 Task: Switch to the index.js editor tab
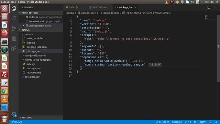tap(74, 7)
